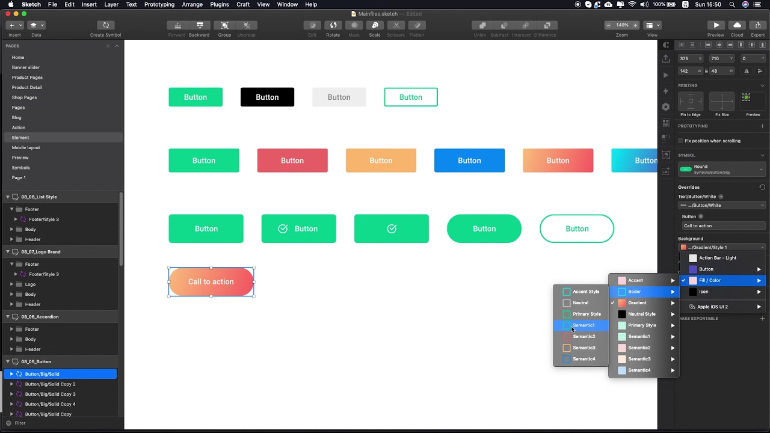Collapse the Resizing section chevron
This screenshot has width=770, height=433.
762,85
